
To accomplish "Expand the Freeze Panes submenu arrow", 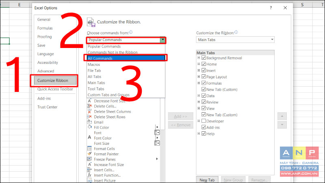I will 157,159.
